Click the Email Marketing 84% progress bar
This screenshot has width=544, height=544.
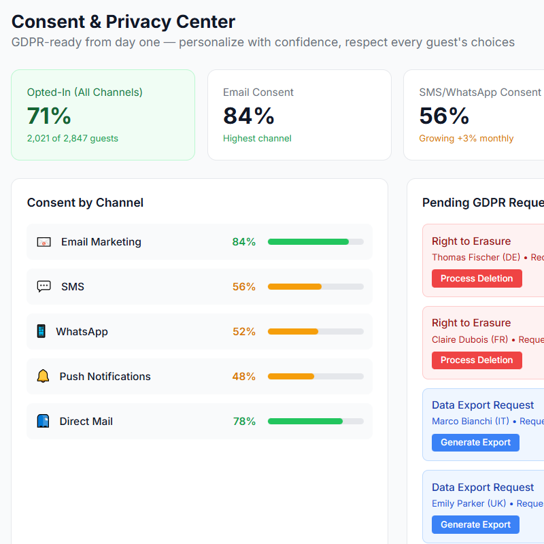pos(316,241)
